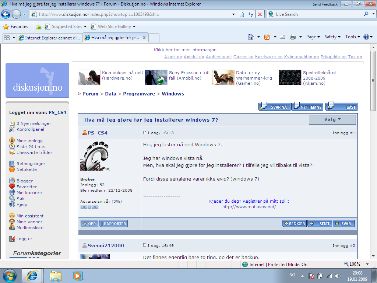Click the Print icon in command bar
377x283 pixels.
[293, 37]
